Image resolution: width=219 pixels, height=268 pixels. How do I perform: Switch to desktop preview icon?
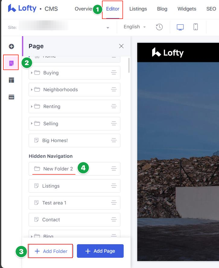click(180, 27)
